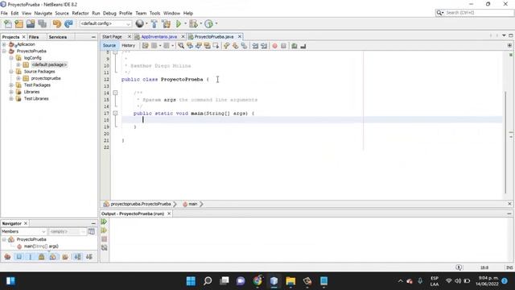Click the Open Project toolbar icon
The height and width of the screenshot is (290, 515).
(31, 23)
